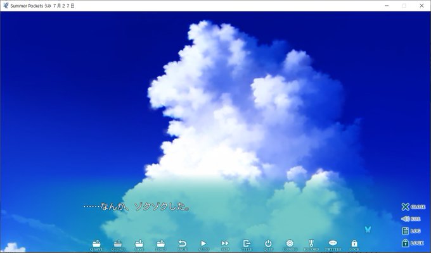431x253 pixels.
Task: Replay voice with the KOE speaker icon
Action: point(411,219)
